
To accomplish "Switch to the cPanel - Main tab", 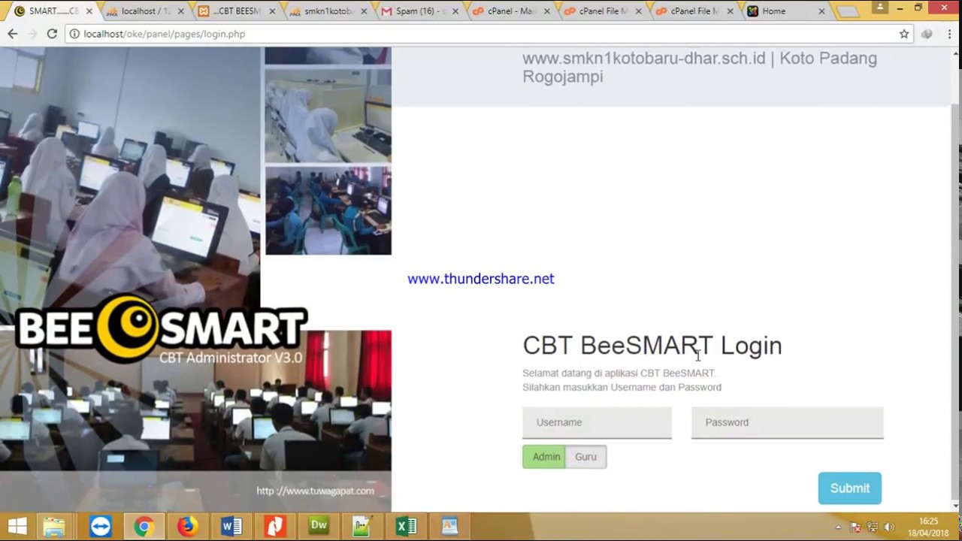I will (511, 11).
